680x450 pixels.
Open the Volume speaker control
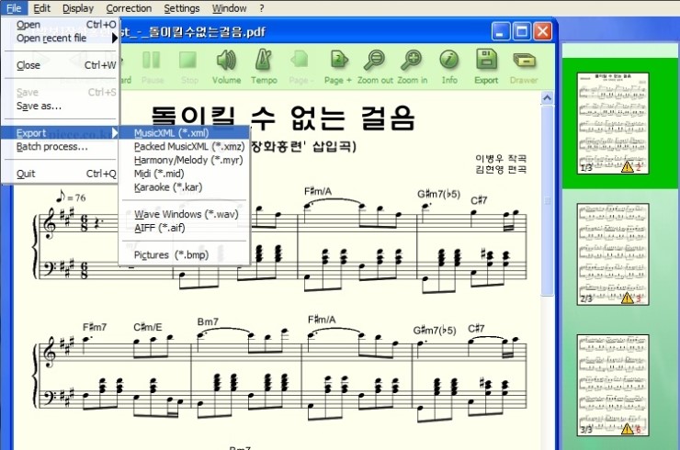(x=226, y=67)
